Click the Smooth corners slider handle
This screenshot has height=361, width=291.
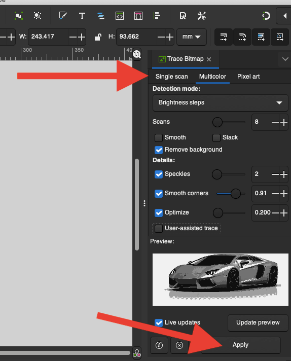coord(236,194)
